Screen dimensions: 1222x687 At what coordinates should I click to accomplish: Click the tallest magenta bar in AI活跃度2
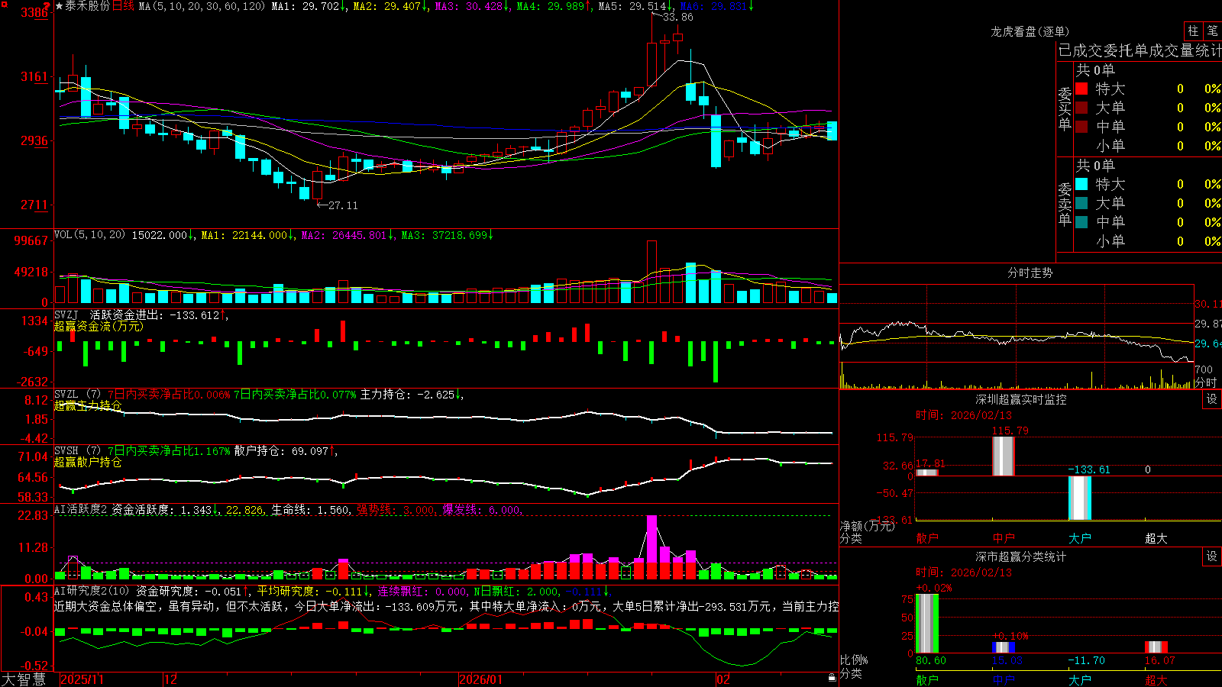coord(651,539)
